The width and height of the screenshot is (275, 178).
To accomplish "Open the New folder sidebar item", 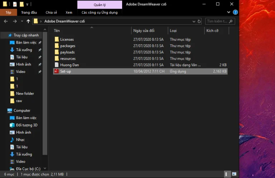I will (x=25, y=94).
